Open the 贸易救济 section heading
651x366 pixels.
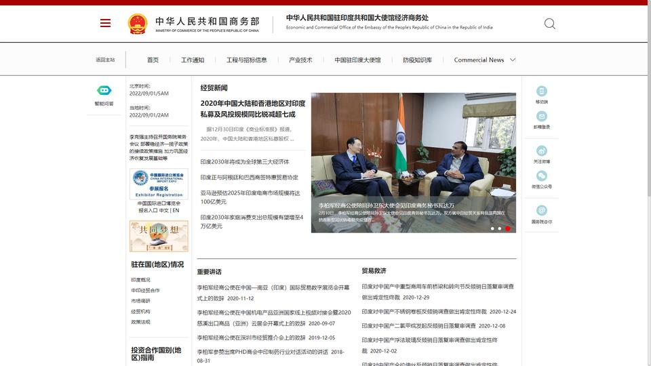[x=374, y=270]
